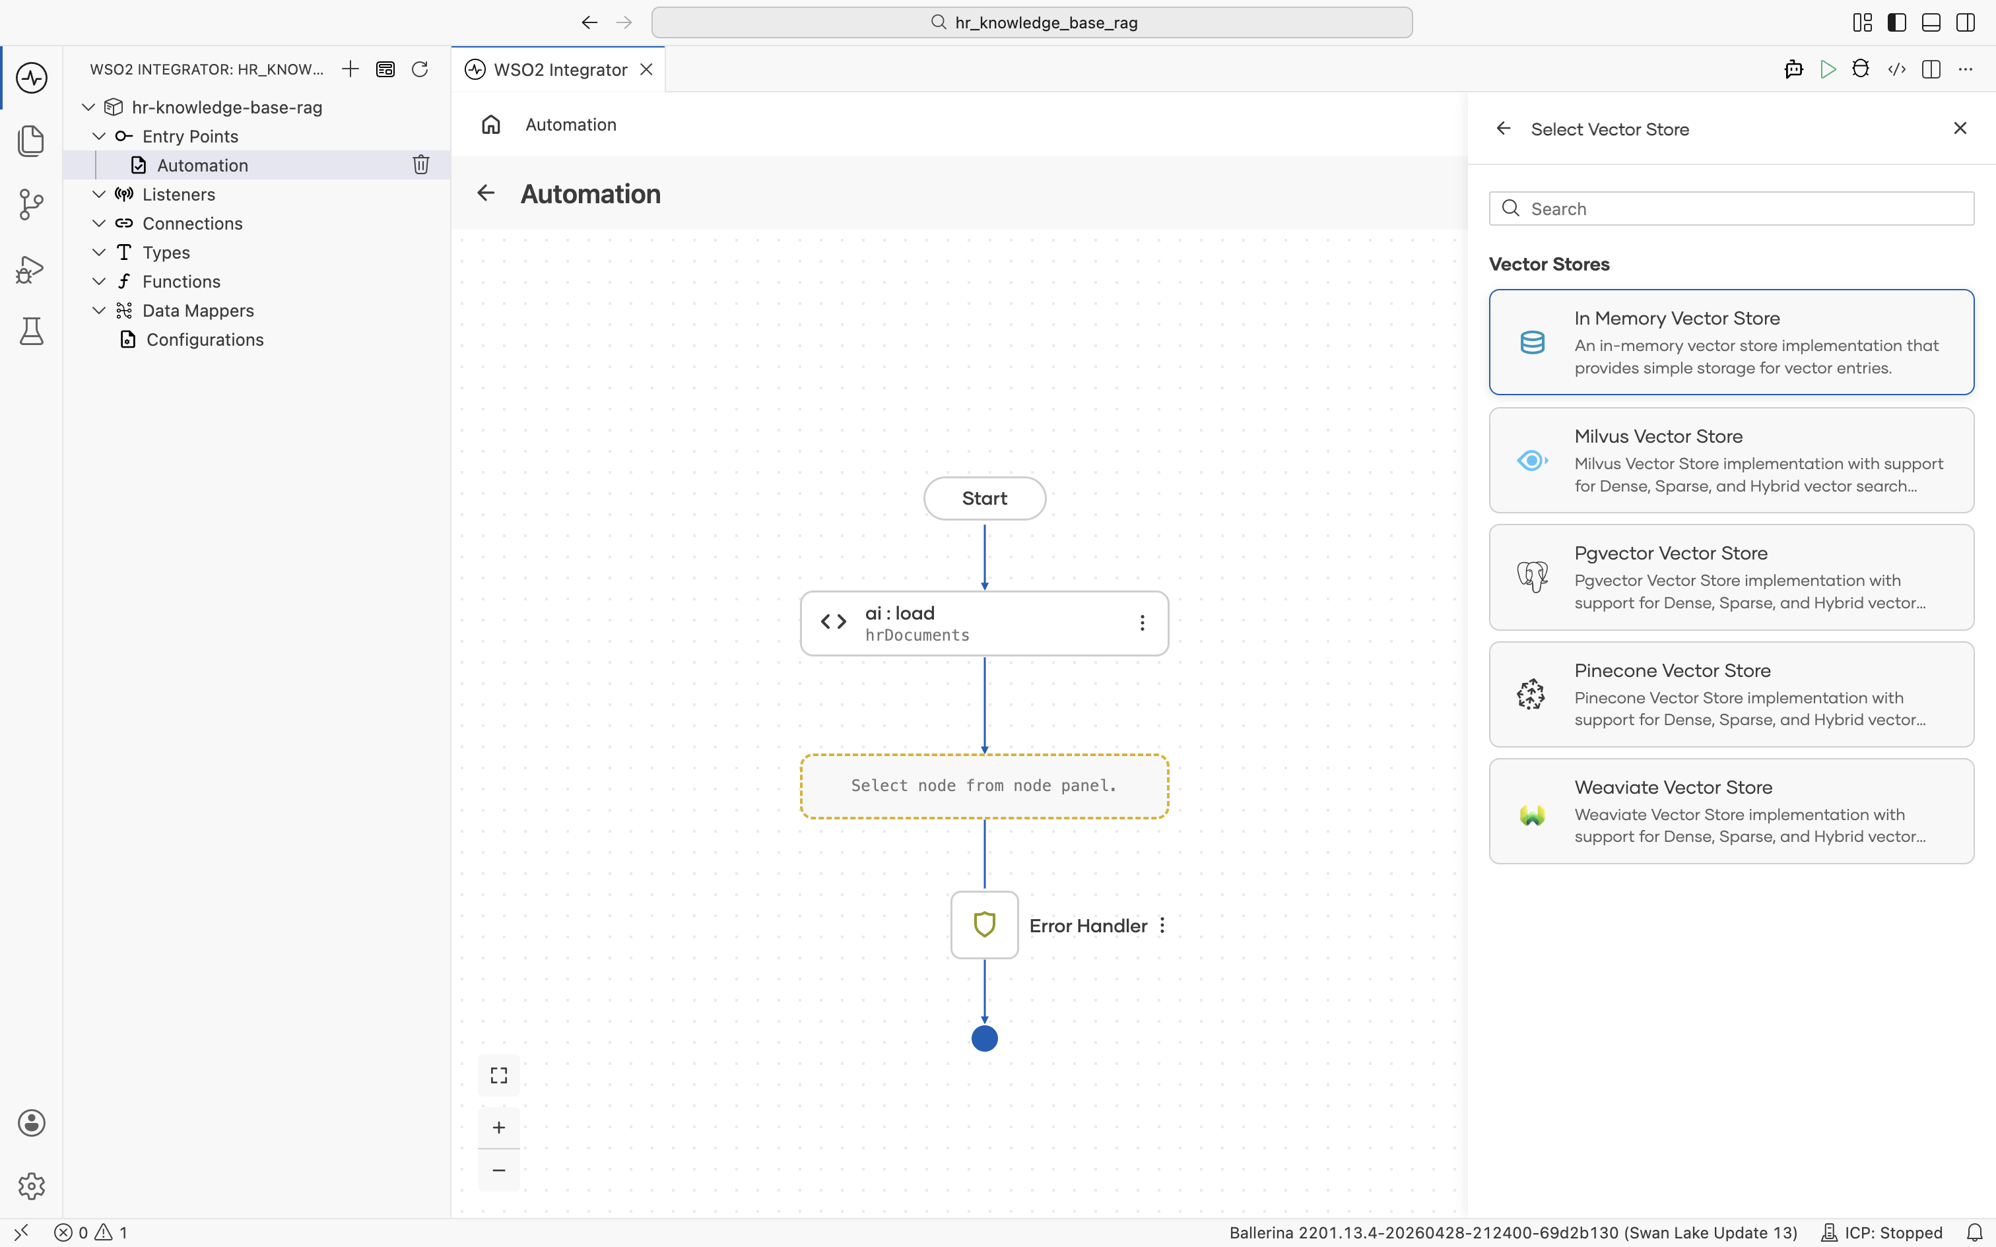Select the Start node
Viewport: 1996px width, 1247px height.
pyautogui.click(x=985, y=498)
